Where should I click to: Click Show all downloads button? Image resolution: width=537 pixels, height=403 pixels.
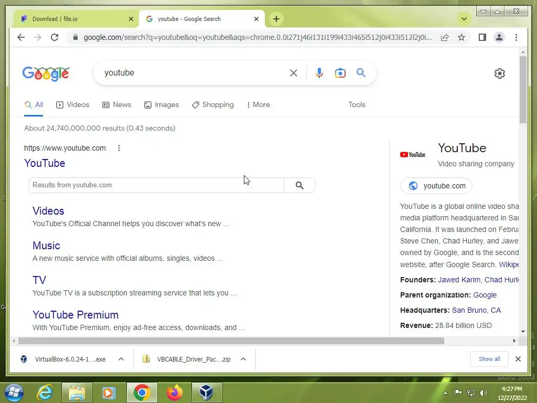click(489, 359)
